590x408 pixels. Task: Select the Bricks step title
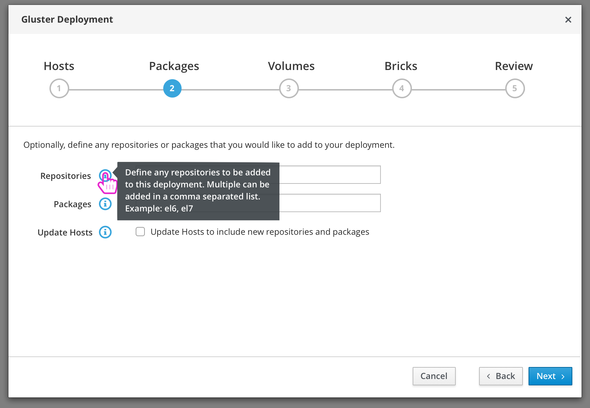click(401, 66)
